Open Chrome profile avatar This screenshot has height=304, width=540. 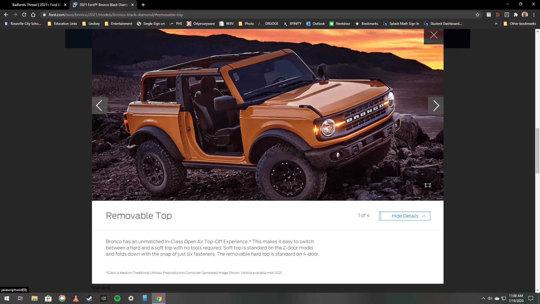click(x=525, y=15)
